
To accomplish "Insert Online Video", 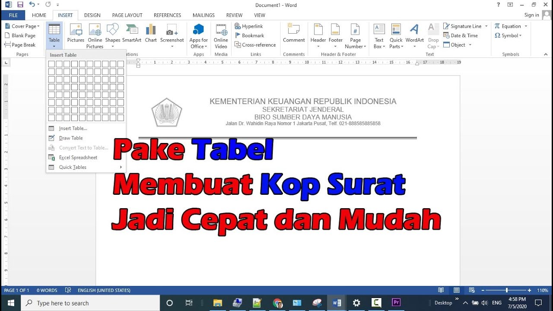I will click(221, 36).
